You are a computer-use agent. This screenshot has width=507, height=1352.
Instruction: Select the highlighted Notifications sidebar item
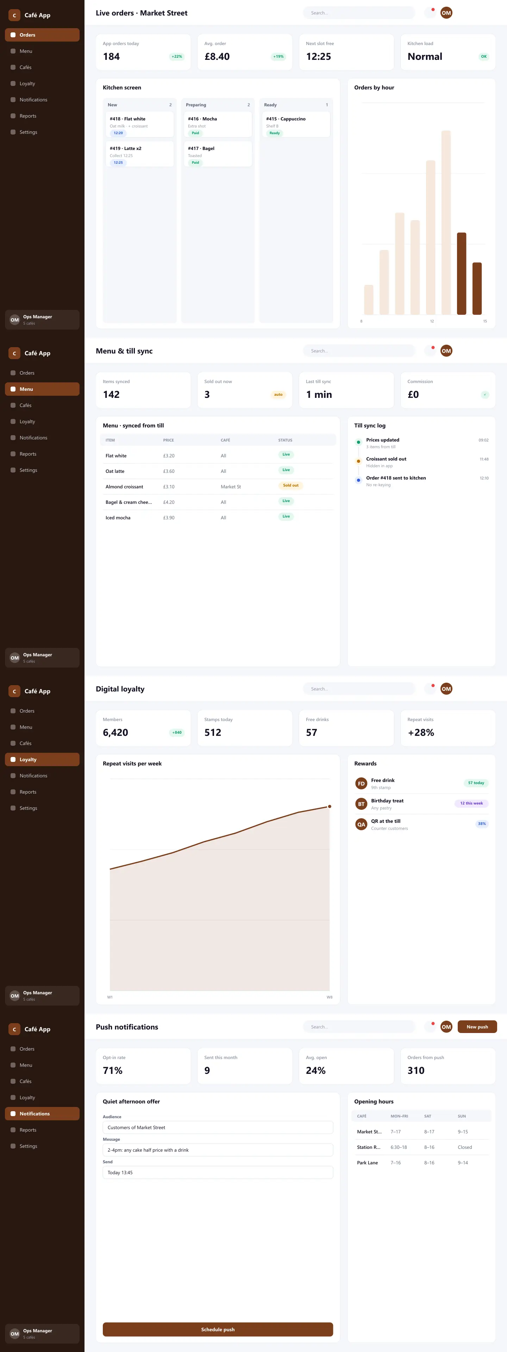tap(42, 1114)
